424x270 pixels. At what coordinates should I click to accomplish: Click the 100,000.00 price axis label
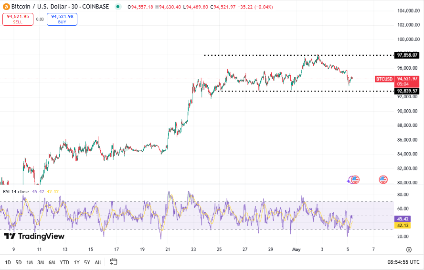coord(408,40)
